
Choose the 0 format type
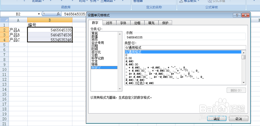tap(183, 55)
